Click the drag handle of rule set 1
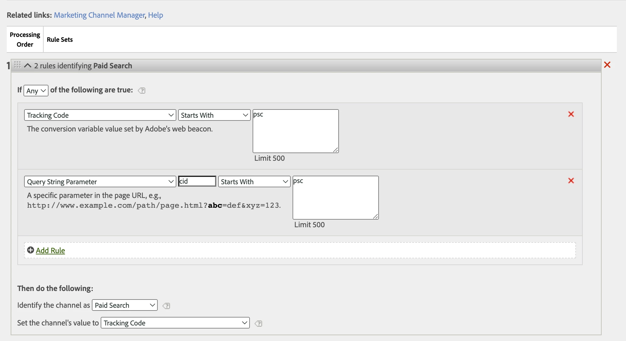The width and height of the screenshot is (626, 341). click(x=17, y=65)
